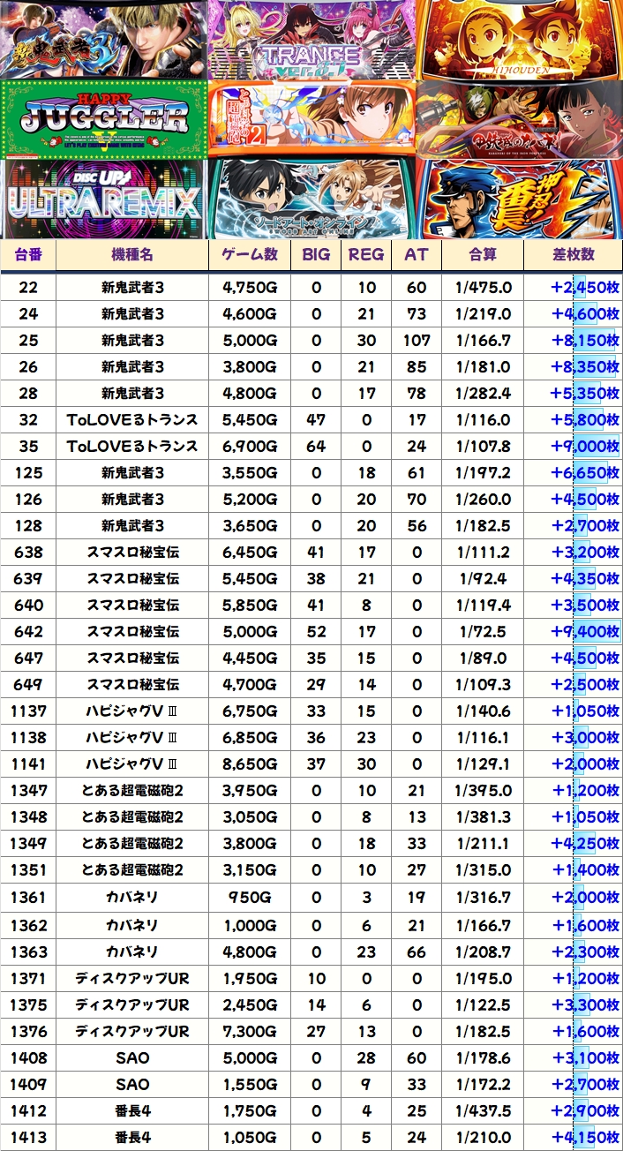
Task: Click the 合算 column header
Action: point(483,255)
